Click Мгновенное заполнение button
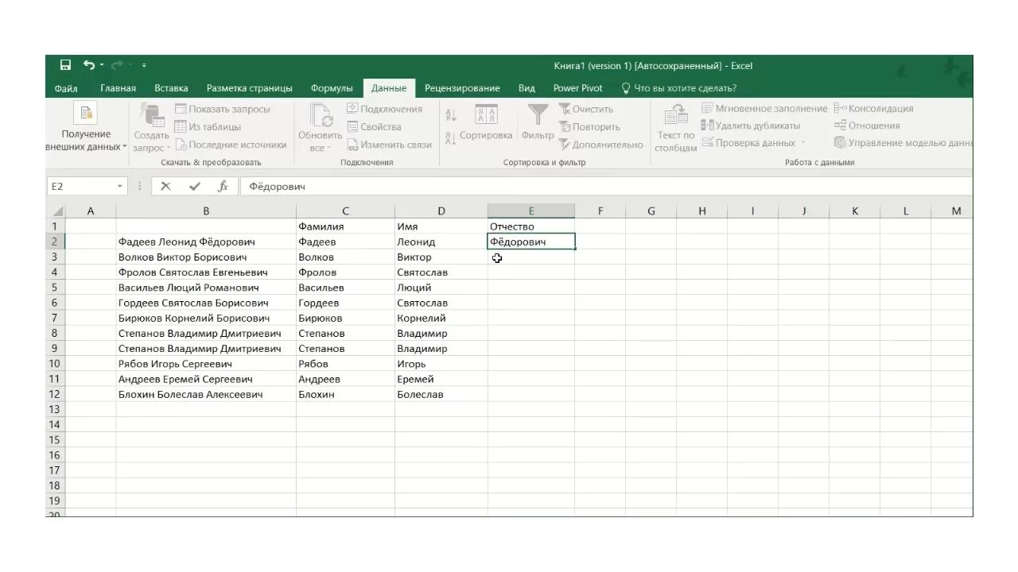 tap(765, 108)
